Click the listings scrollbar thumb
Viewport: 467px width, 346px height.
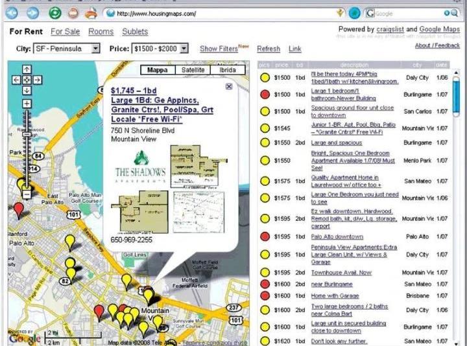pos(456,97)
